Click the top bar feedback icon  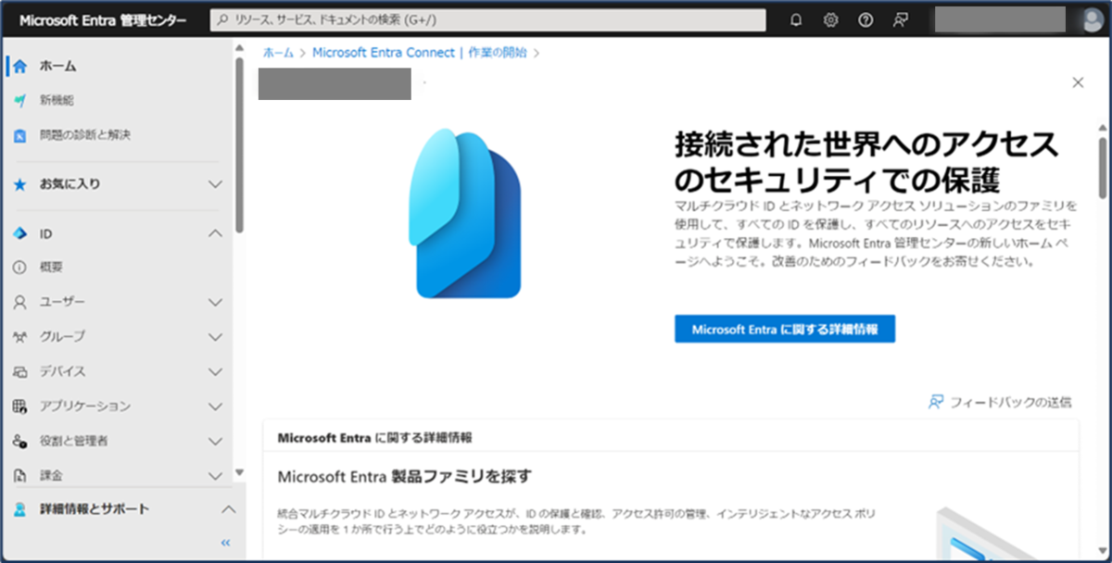coord(900,20)
